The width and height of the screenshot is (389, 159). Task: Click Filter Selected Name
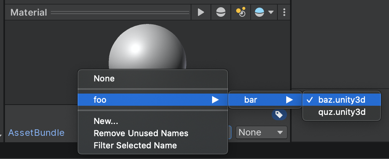[x=152, y=145]
